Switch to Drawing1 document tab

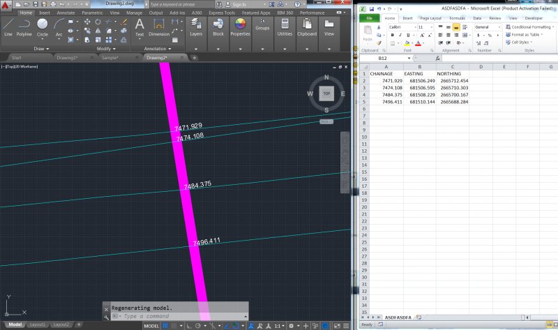[x=67, y=57]
